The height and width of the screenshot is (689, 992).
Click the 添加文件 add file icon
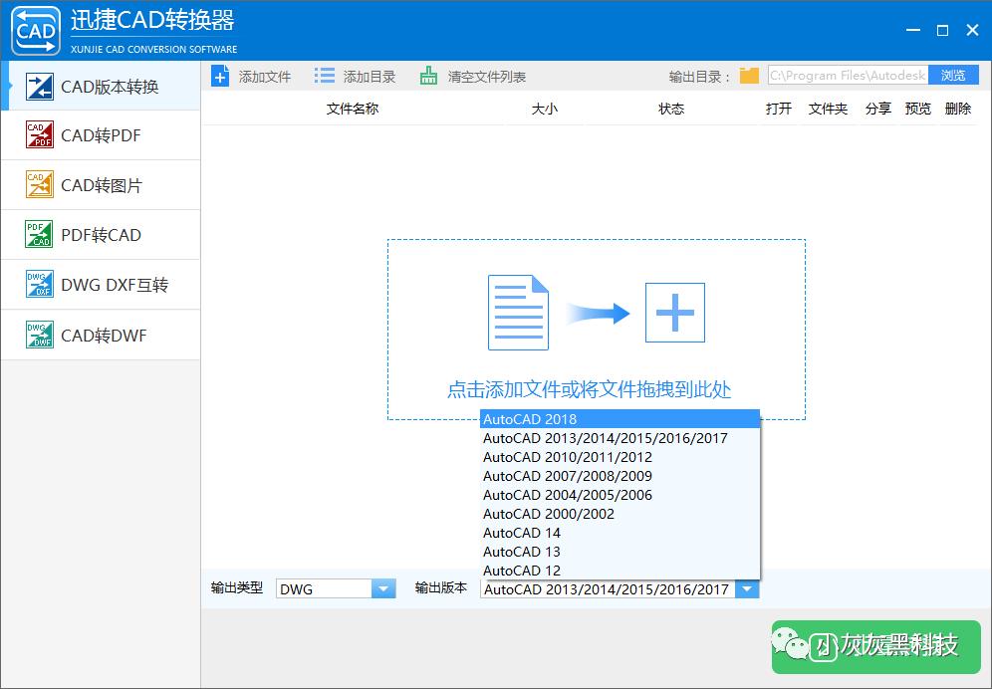pyautogui.click(x=220, y=75)
